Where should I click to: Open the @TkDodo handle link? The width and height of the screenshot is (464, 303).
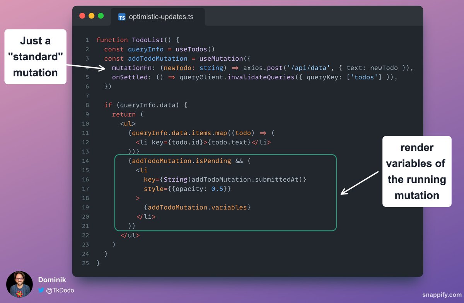tap(60, 290)
